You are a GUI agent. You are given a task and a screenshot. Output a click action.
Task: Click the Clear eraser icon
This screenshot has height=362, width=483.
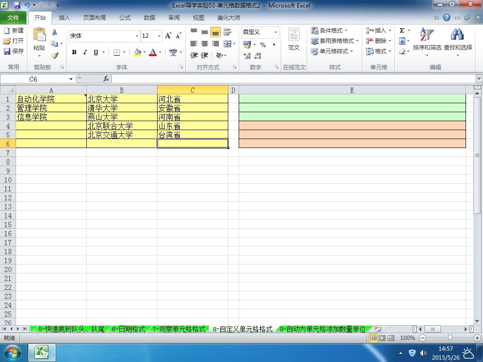402,51
